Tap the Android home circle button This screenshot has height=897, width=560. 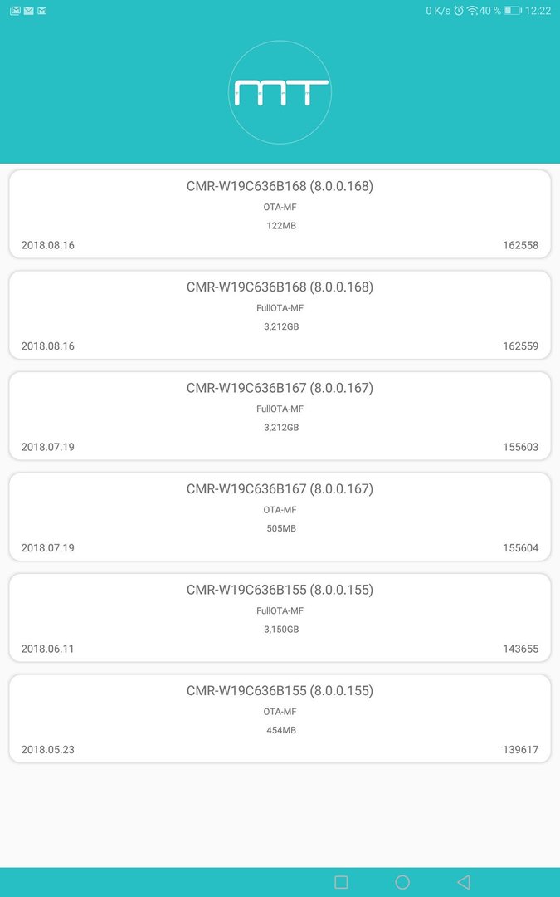pos(402,881)
